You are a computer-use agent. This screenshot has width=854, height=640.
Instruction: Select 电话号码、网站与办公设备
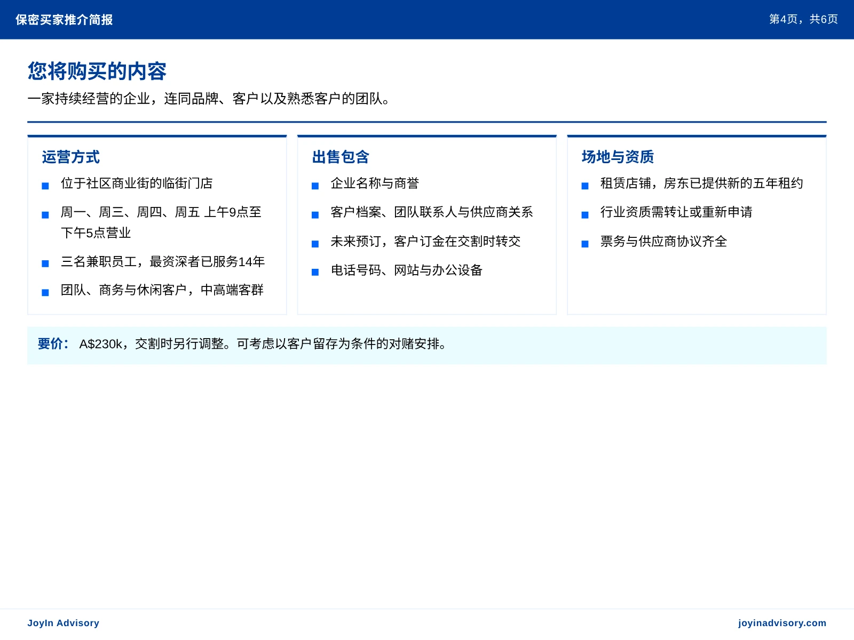tap(406, 270)
